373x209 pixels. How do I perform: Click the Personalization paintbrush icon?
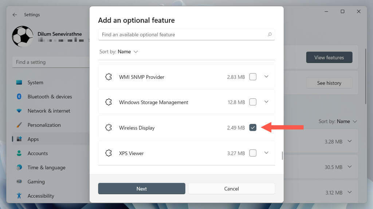pos(19,125)
